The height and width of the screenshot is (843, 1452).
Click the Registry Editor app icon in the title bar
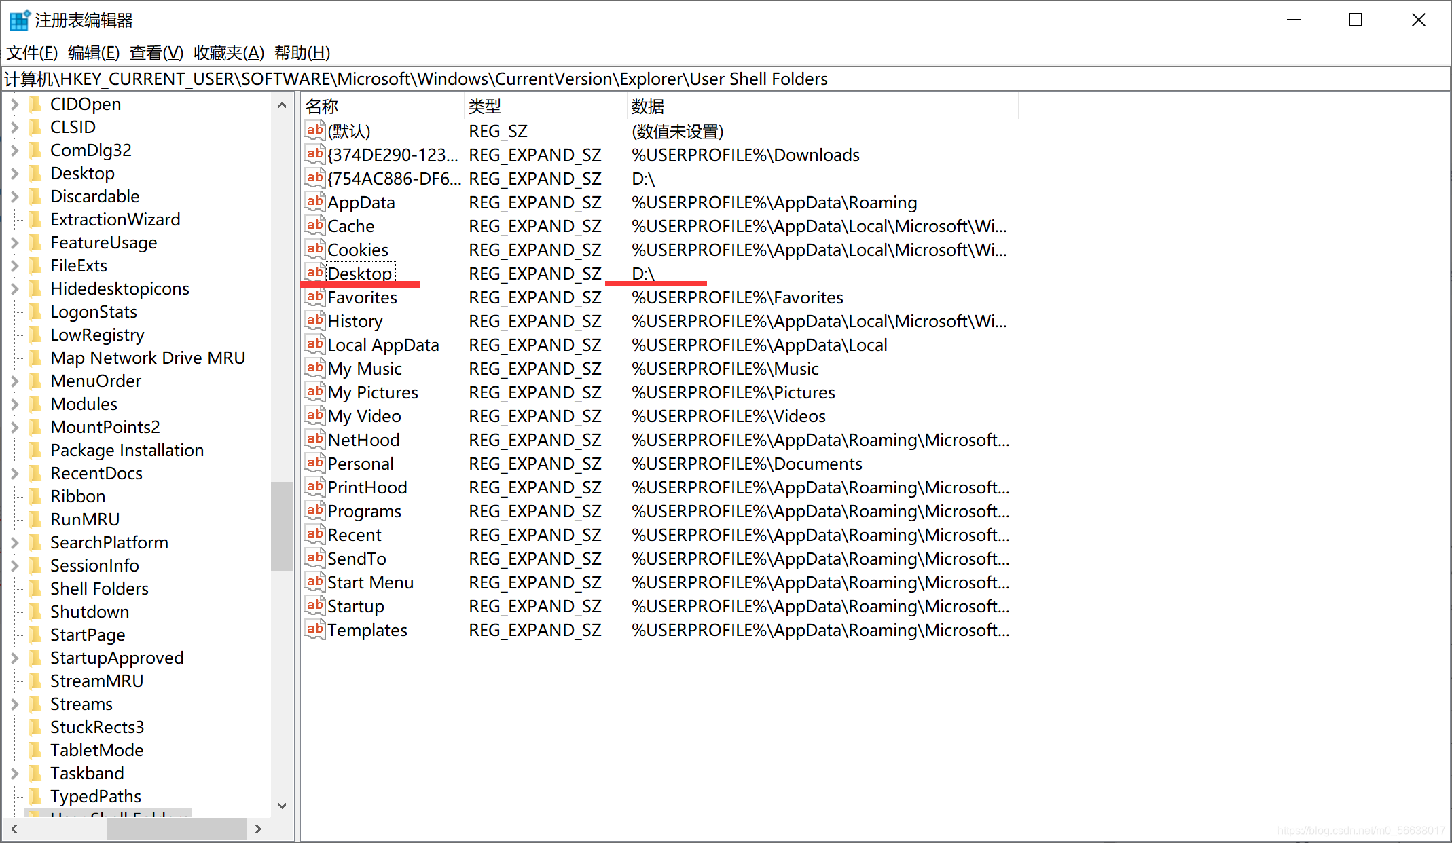pyautogui.click(x=19, y=20)
